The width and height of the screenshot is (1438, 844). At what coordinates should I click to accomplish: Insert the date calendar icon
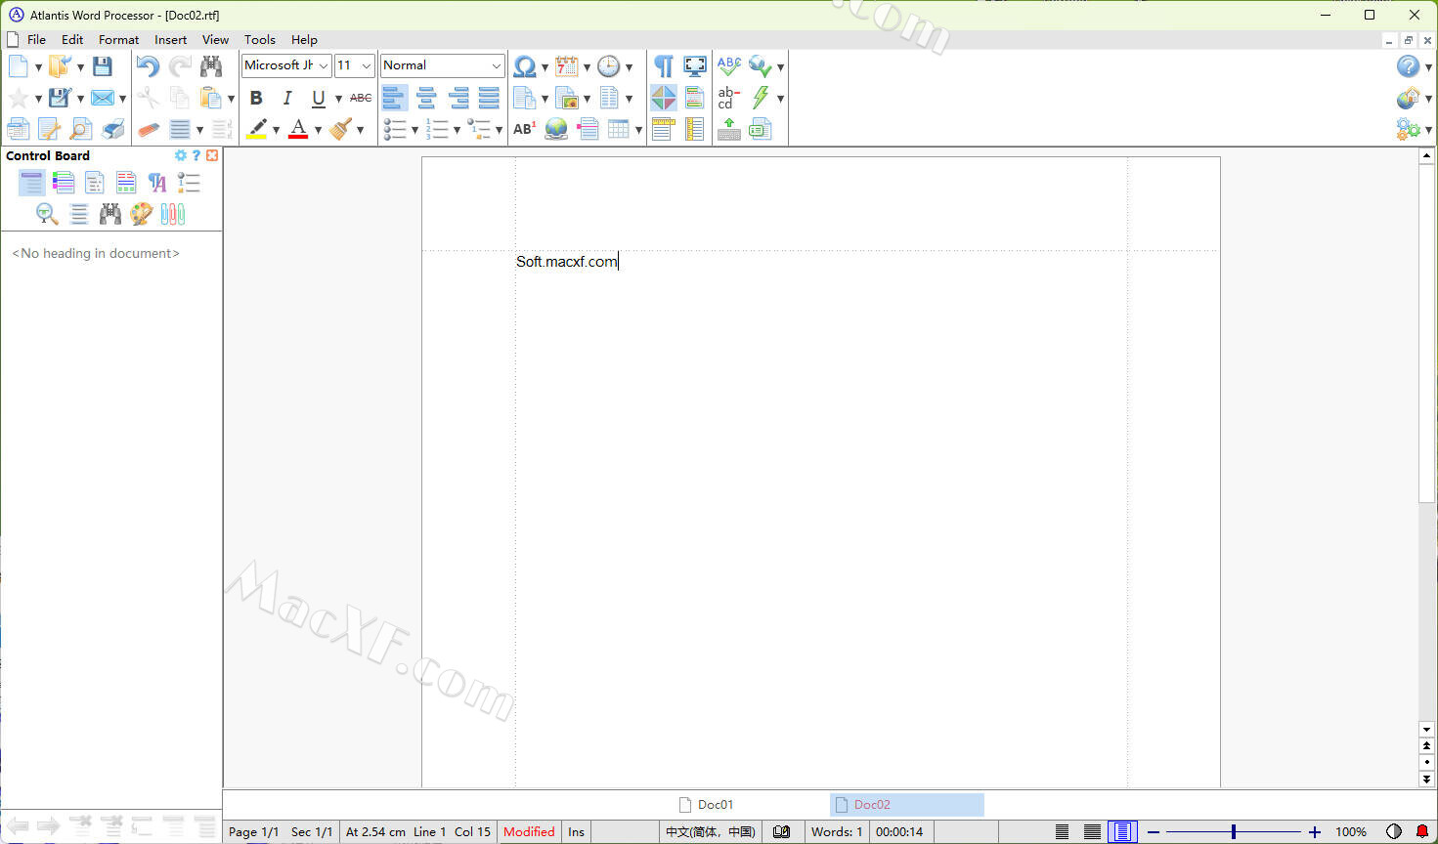[567, 66]
